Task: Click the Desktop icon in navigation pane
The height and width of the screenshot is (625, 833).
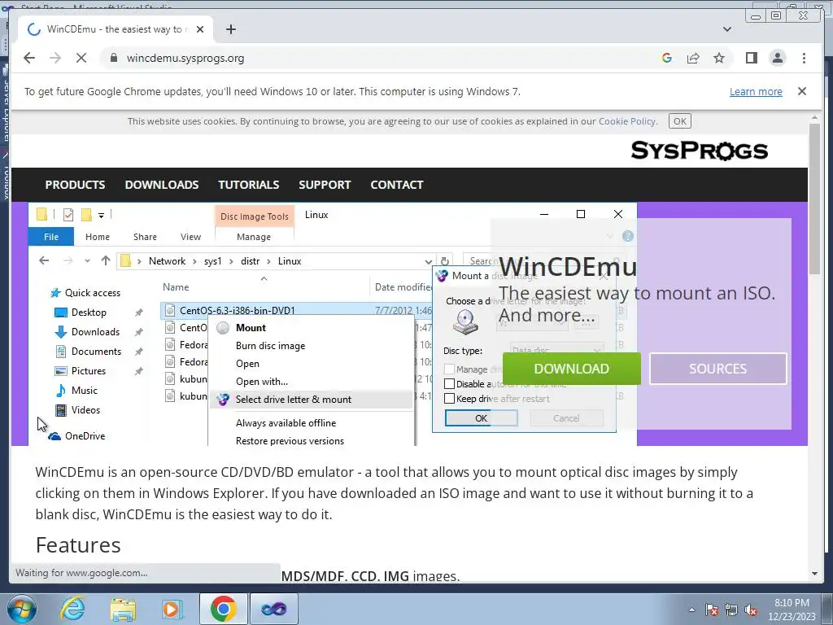Action: [x=60, y=312]
